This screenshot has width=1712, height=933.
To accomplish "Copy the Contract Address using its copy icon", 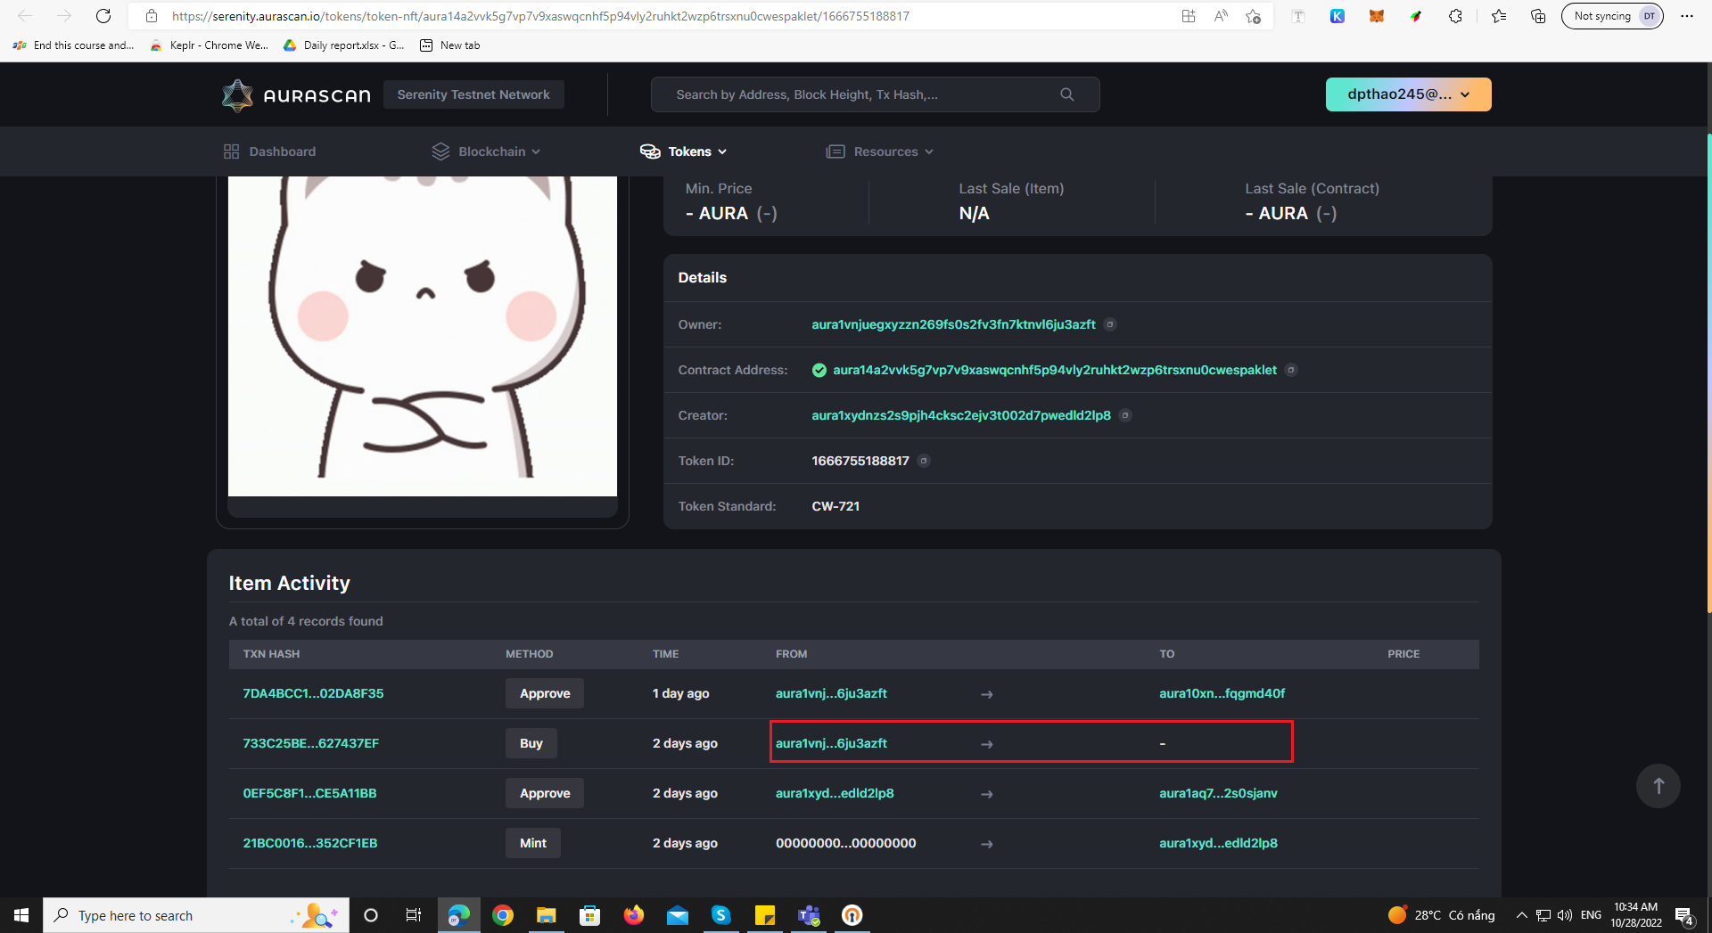I will 1292,370.
